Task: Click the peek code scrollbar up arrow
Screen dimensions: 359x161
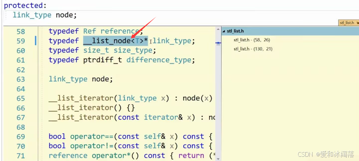Action: (218, 29)
